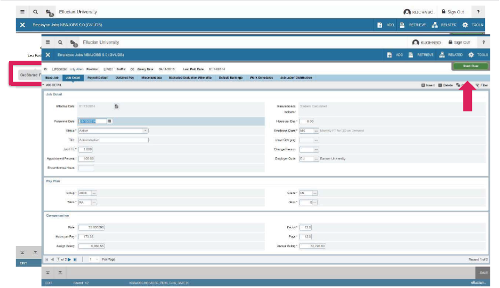This screenshot has height=288, width=500.
Task: Open the calendar picker beside Personnel Date
Action: tap(109, 121)
